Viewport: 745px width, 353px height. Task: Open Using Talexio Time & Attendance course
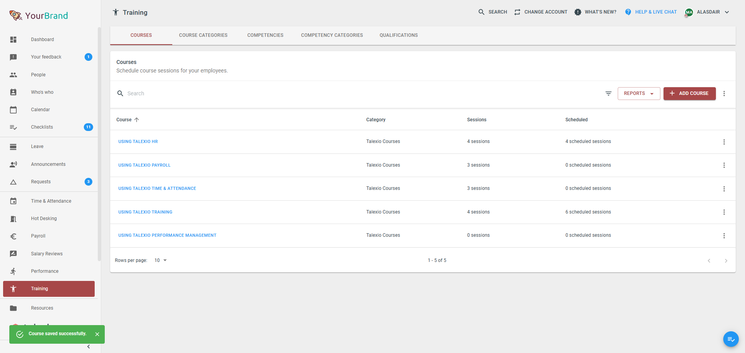pos(157,189)
